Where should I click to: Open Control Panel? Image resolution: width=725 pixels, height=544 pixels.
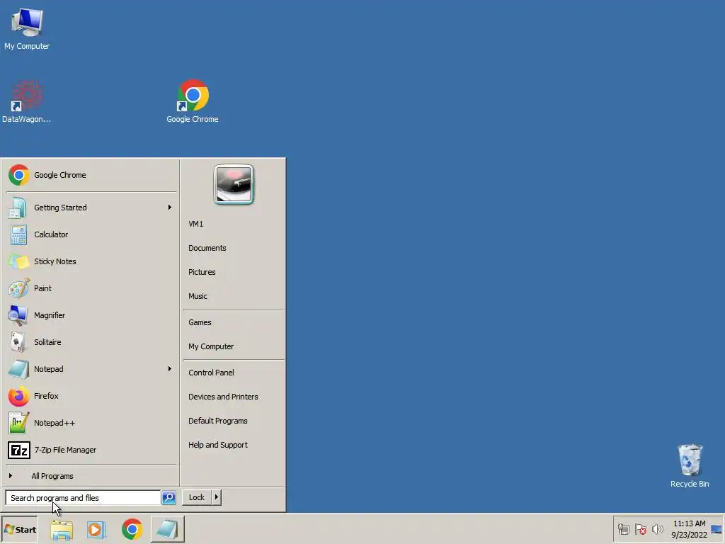[x=234, y=373]
